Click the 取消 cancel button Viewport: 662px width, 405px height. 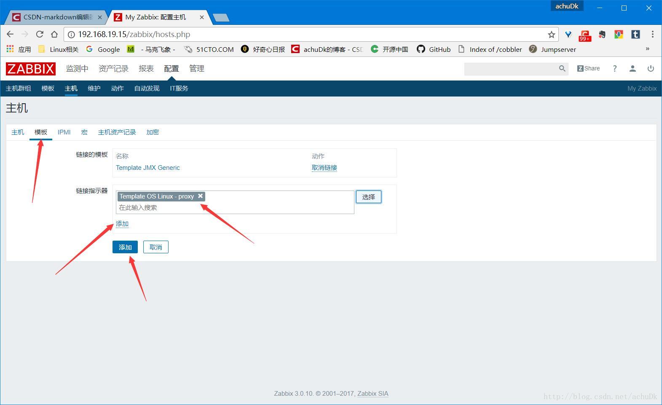pyautogui.click(x=156, y=247)
